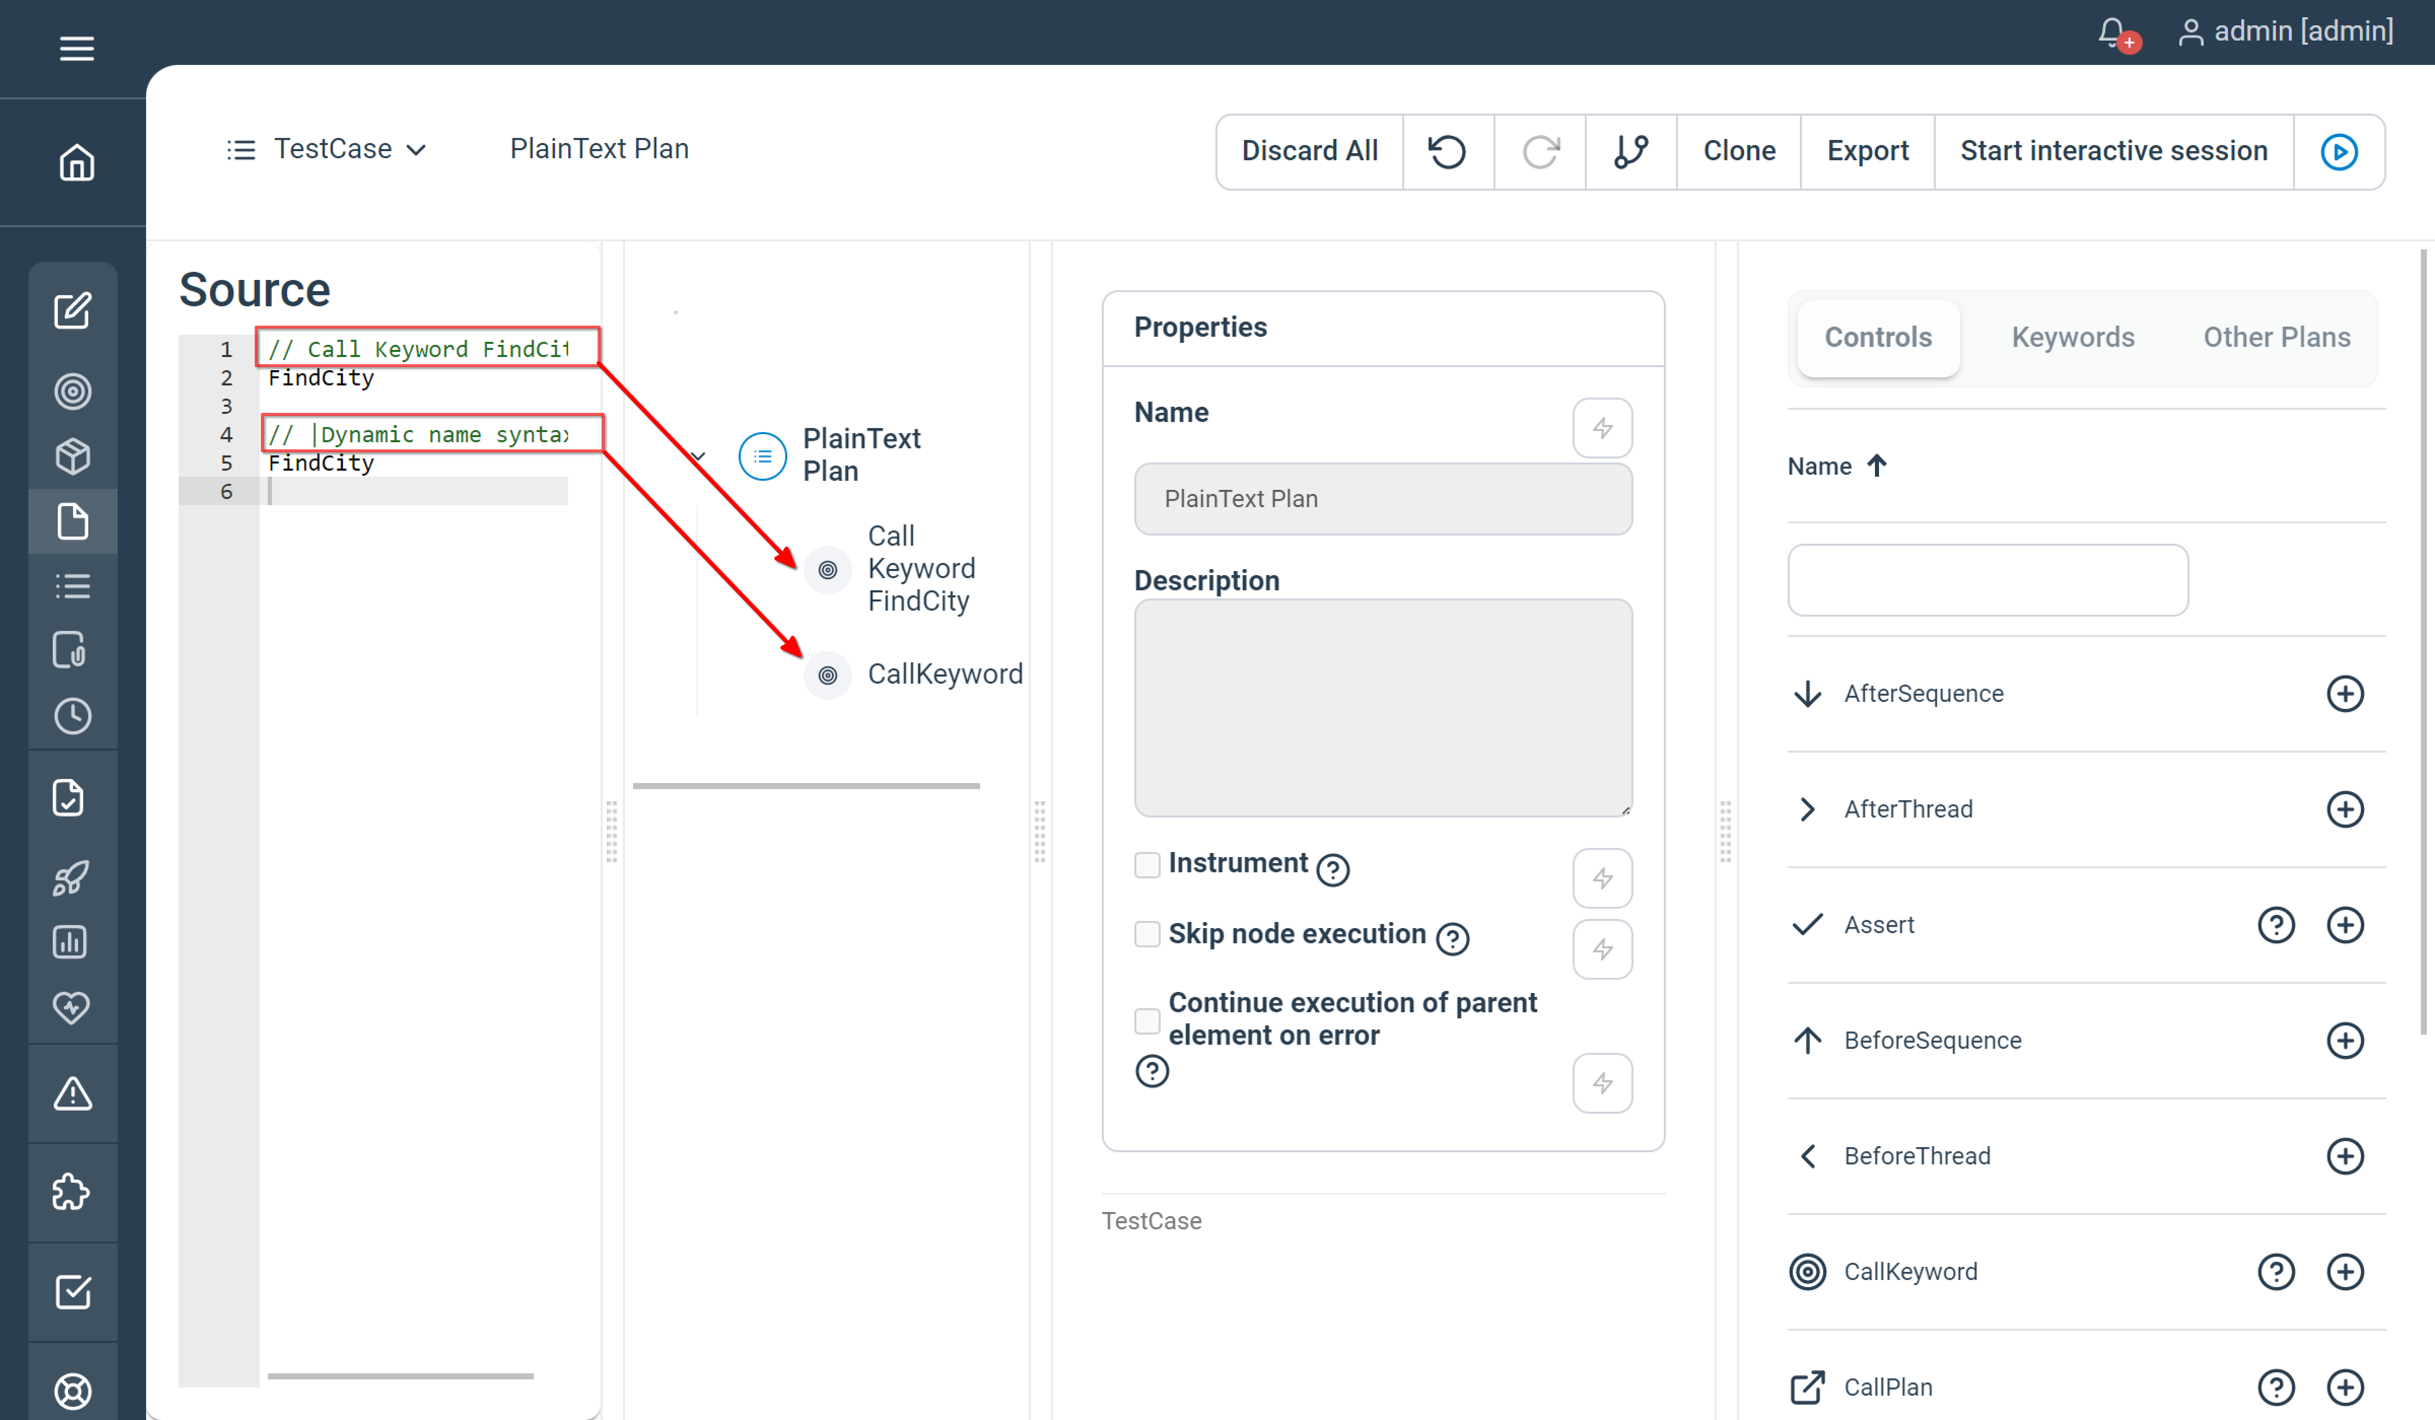Switch to the Other Plans tab
Viewport: 2435px width, 1420px height.
pyautogui.click(x=2277, y=337)
